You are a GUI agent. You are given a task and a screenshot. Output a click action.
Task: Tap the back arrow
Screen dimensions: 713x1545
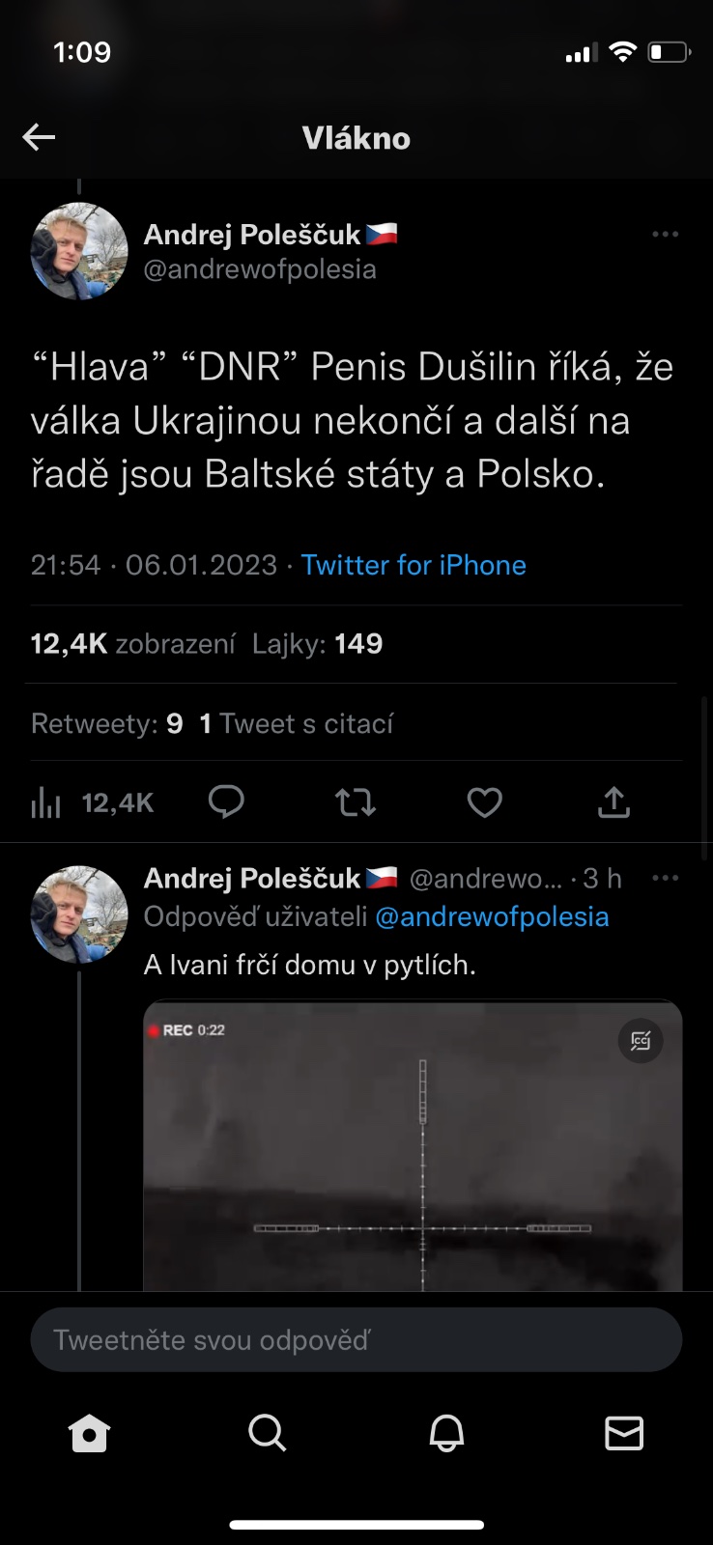(x=39, y=138)
